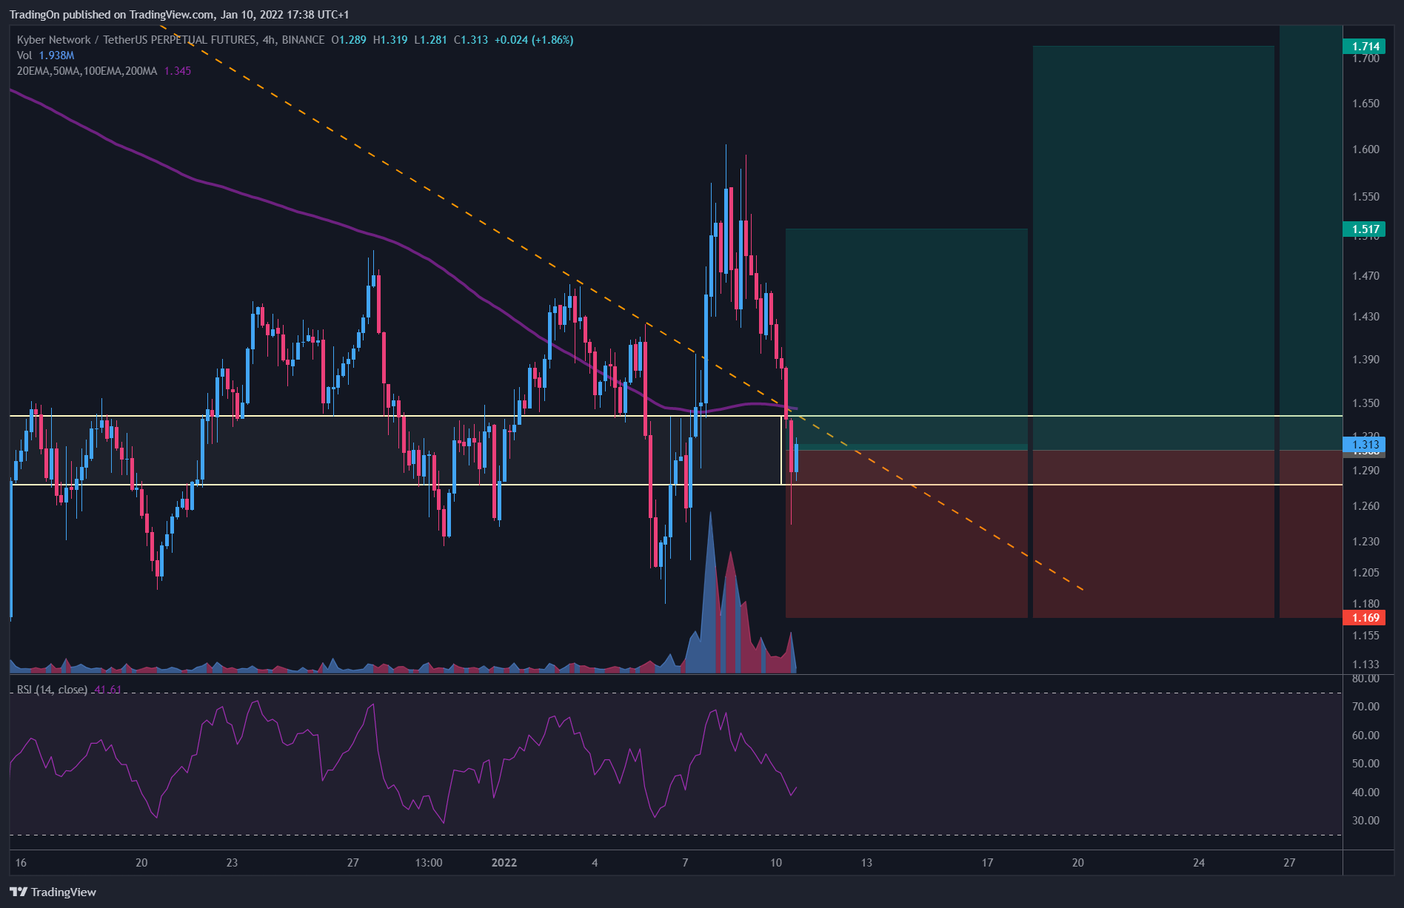The height and width of the screenshot is (908, 1404).
Task: Click the green 1.714 price label
Action: pos(1364,46)
